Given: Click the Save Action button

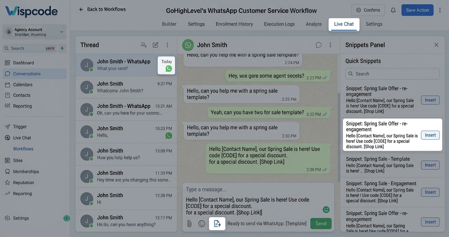Looking at the screenshot, I should point(417,10).
